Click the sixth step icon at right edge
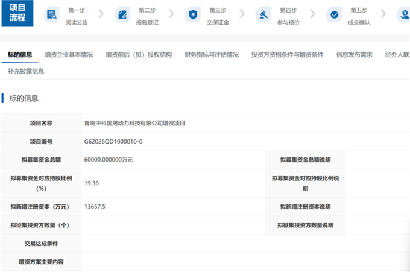410x272 pixels. coord(403,14)
